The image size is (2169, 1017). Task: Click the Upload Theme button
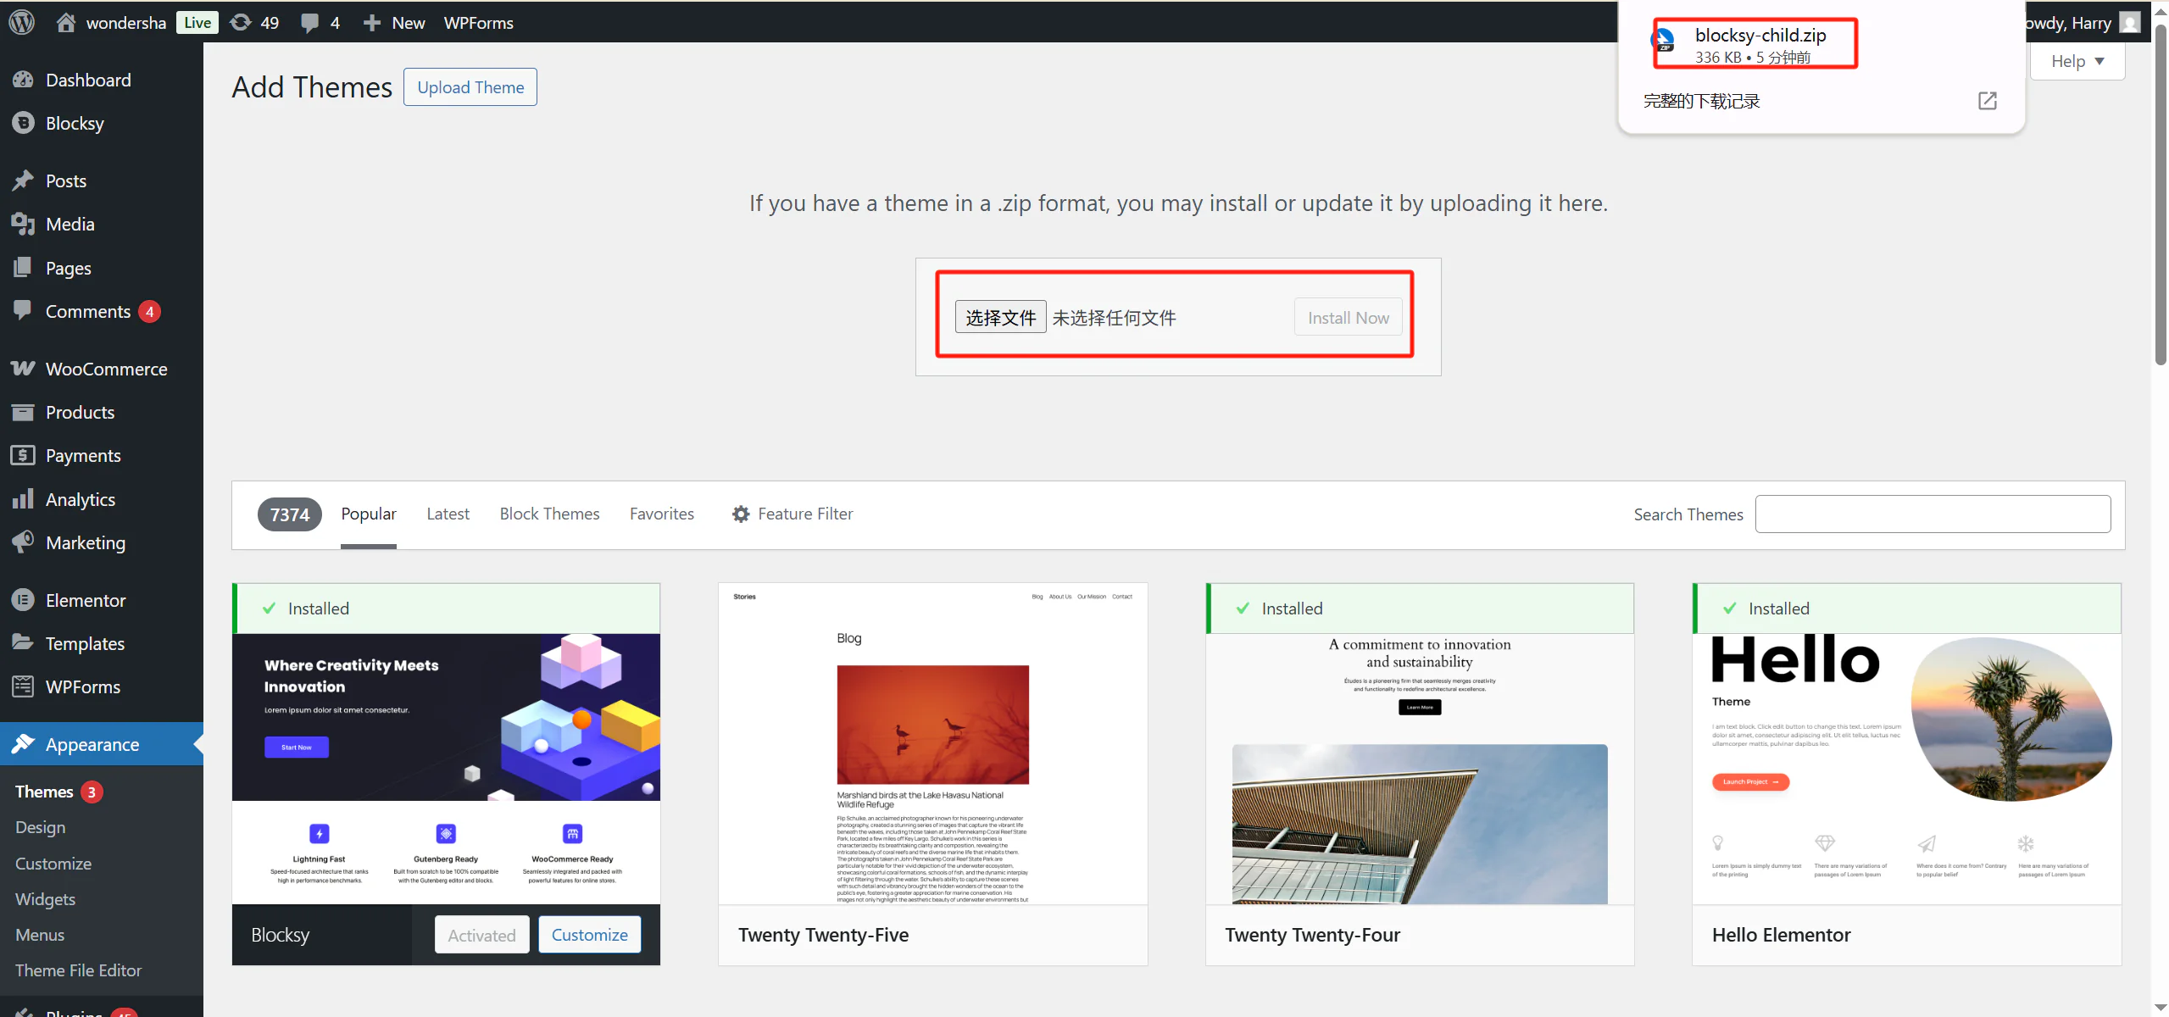pyautogui.click(x=470, y=86)
